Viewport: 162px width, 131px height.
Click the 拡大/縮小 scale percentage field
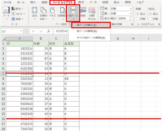tap(123, 18)
